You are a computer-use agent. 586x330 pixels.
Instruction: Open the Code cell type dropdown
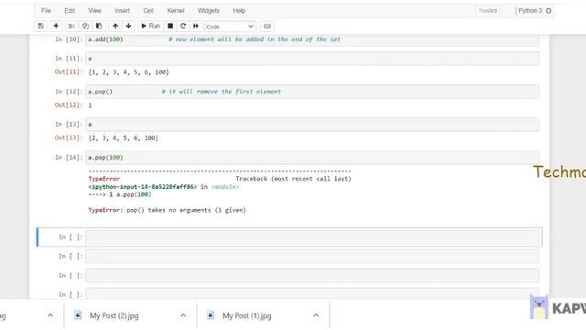click(x=230, y=27)
